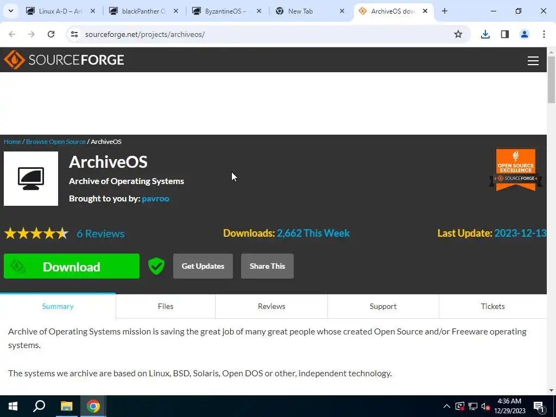The width and height of the screenshot is (556, 417).
Task: Follow the Browse Open Source breadcrumb link
Action: coord(56,142)
